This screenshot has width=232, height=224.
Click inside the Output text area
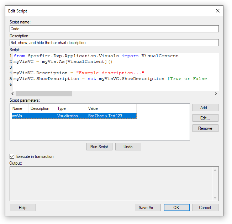point(111,184)
